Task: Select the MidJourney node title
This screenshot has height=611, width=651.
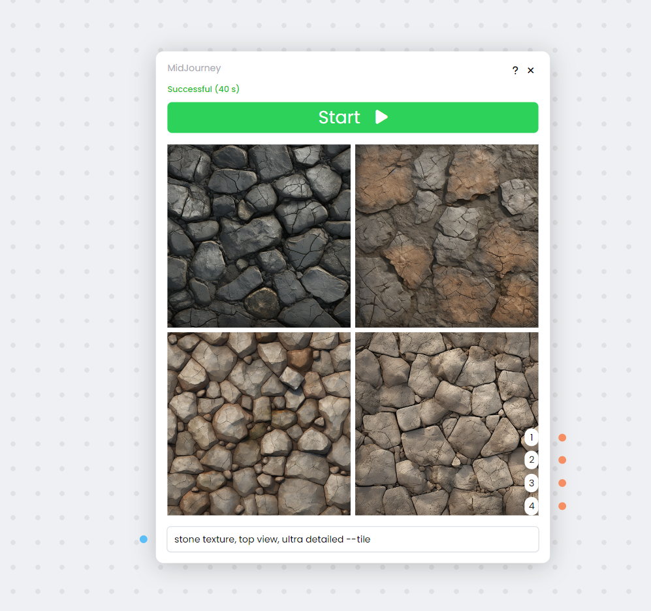Action: coord(195,68)
